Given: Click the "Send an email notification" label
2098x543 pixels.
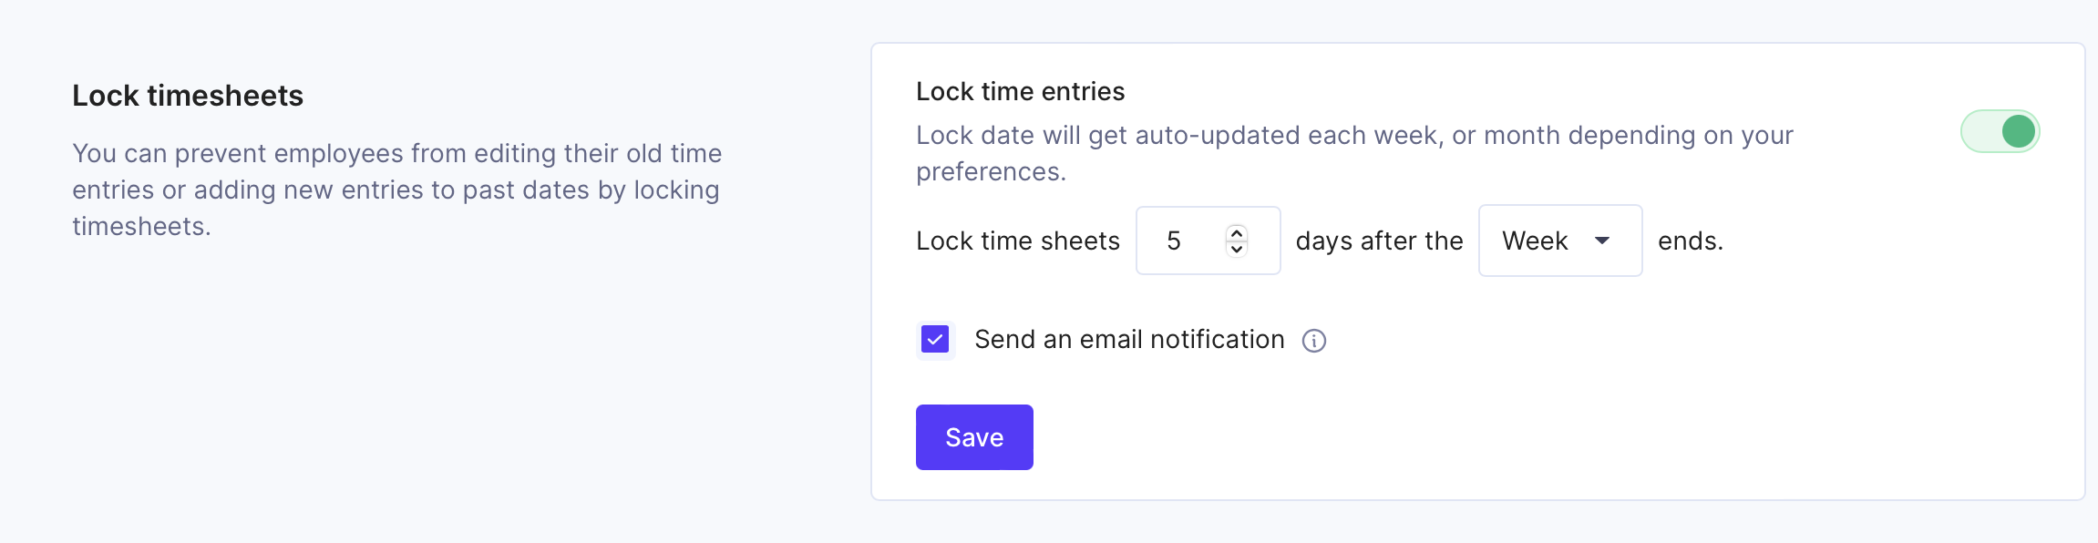Looking at the screenshot, I should tap(1129, 340).
